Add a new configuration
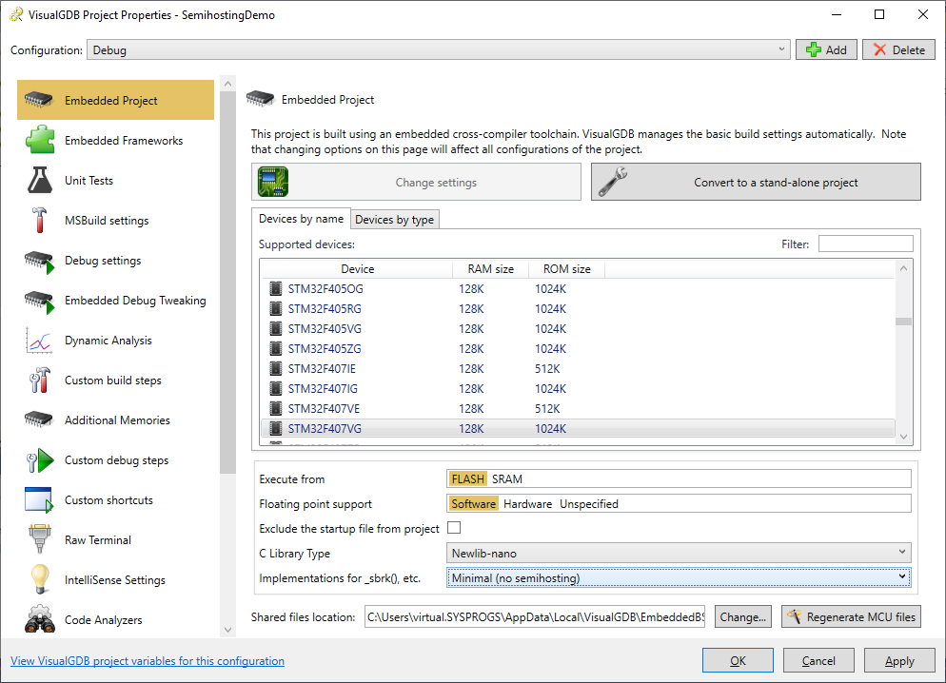 click(826, 50)
